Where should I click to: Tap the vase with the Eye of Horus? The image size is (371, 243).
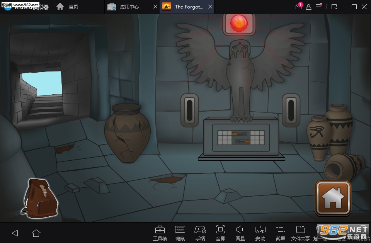[x=318, y=138]
